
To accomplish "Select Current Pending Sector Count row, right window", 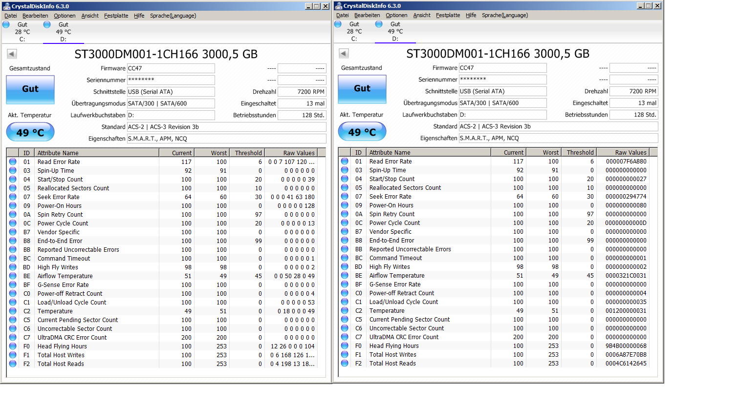I will [494, 319].
